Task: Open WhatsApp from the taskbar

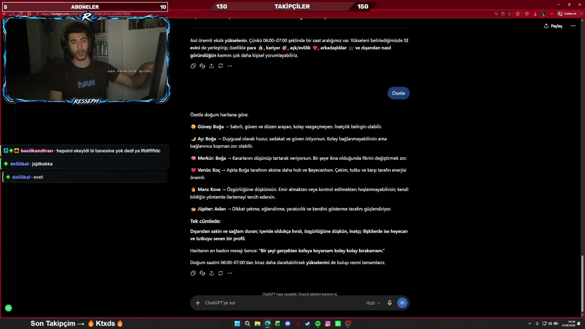Action: pyautogui.click(x=338, y=324)
